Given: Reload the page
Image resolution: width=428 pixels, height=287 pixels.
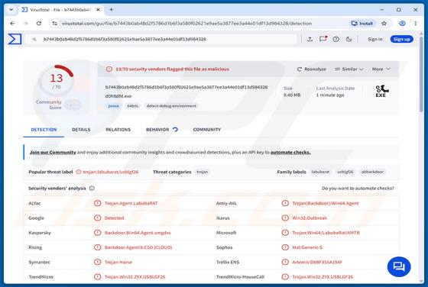Looking at the screenshot, I should (x=39, y=24).
